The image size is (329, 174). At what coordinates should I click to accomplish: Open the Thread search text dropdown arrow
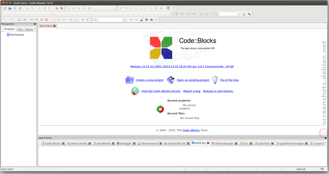point(239,14)
